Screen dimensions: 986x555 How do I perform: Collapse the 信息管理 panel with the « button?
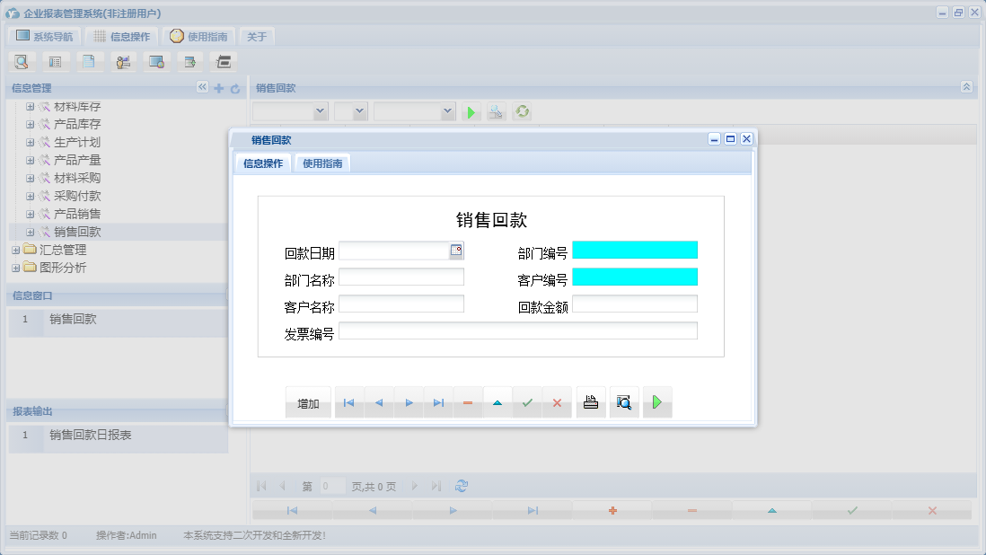(202, 87)
